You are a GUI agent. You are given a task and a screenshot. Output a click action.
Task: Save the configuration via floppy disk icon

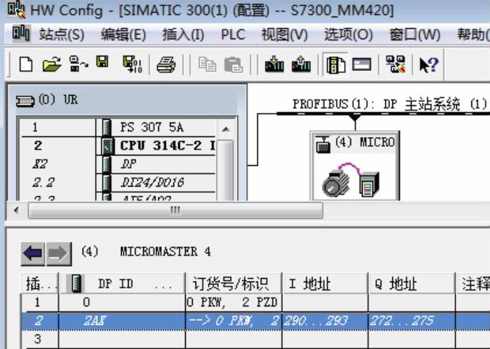coord(103,62)
